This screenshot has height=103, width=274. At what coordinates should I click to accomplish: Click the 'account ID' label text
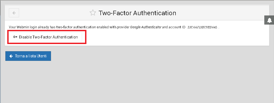[177, 27]
